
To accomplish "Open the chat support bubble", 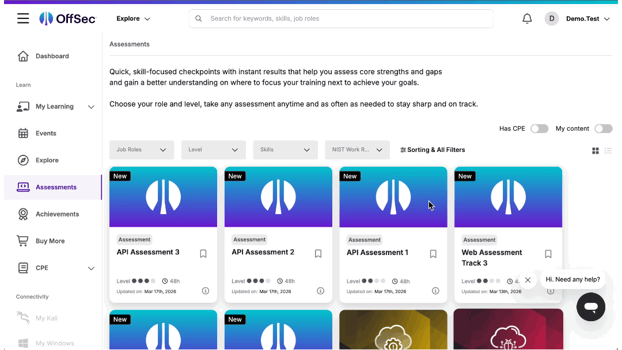I will (x=590, y=307).
